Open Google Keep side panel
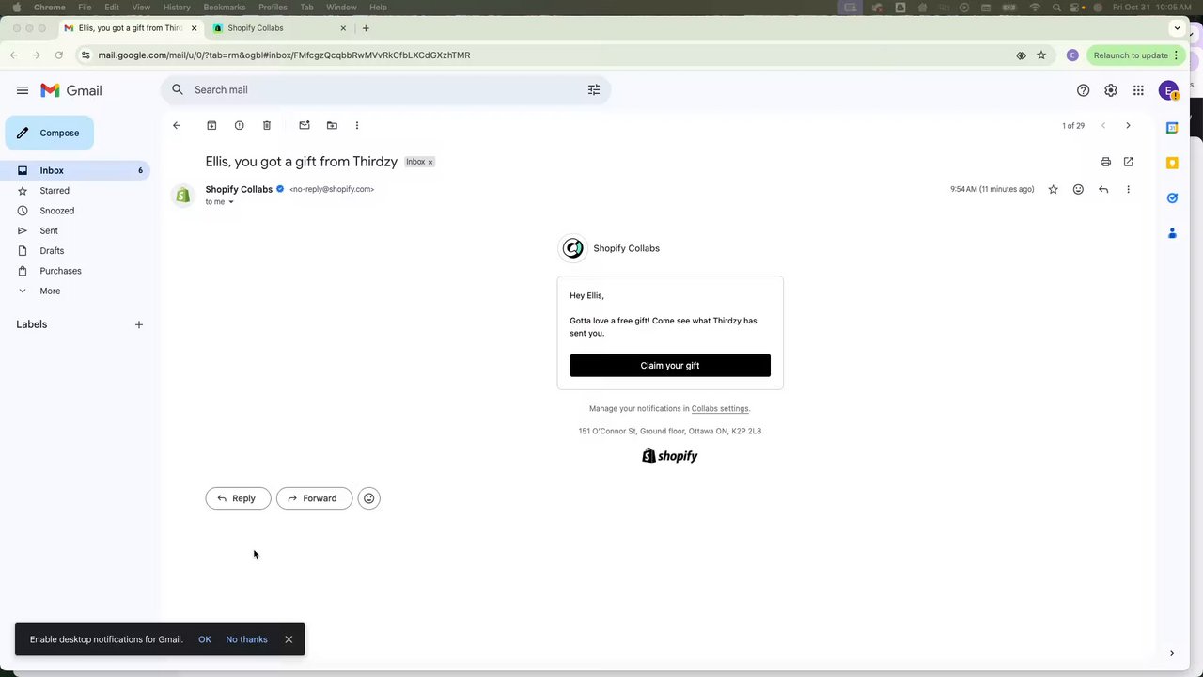 point(1172,163)
